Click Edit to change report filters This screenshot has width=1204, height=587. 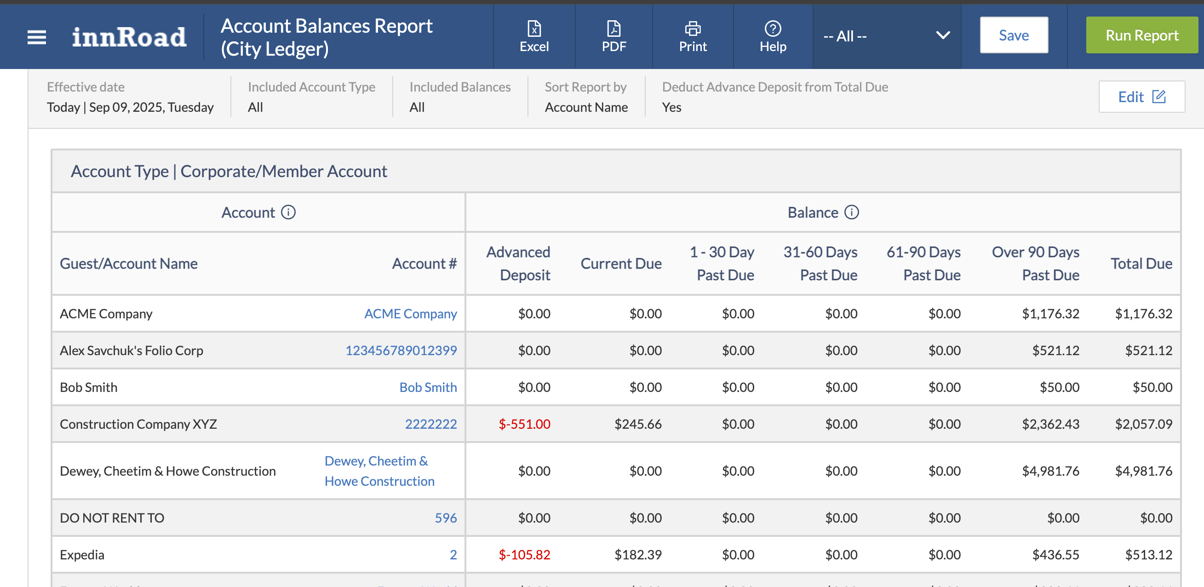tap(1141, 97)
